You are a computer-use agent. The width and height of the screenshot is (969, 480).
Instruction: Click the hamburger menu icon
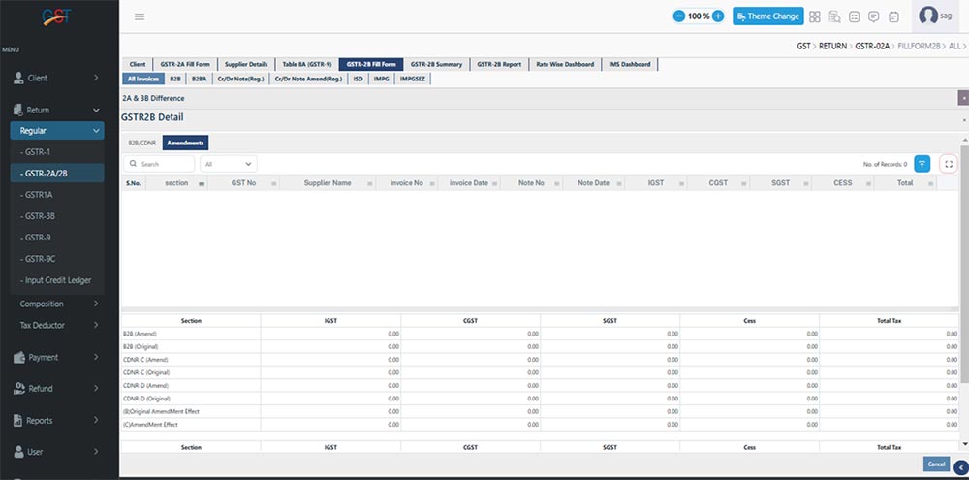pyautogui.click(x=140, y=16)
